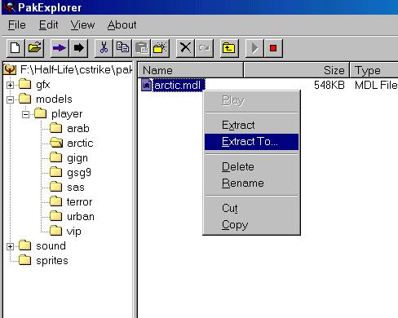Click the Copy toolbar icon

(122, 48)
